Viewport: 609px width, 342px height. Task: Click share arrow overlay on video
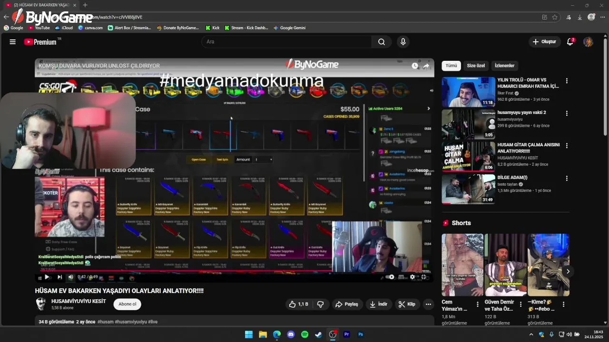426,66
